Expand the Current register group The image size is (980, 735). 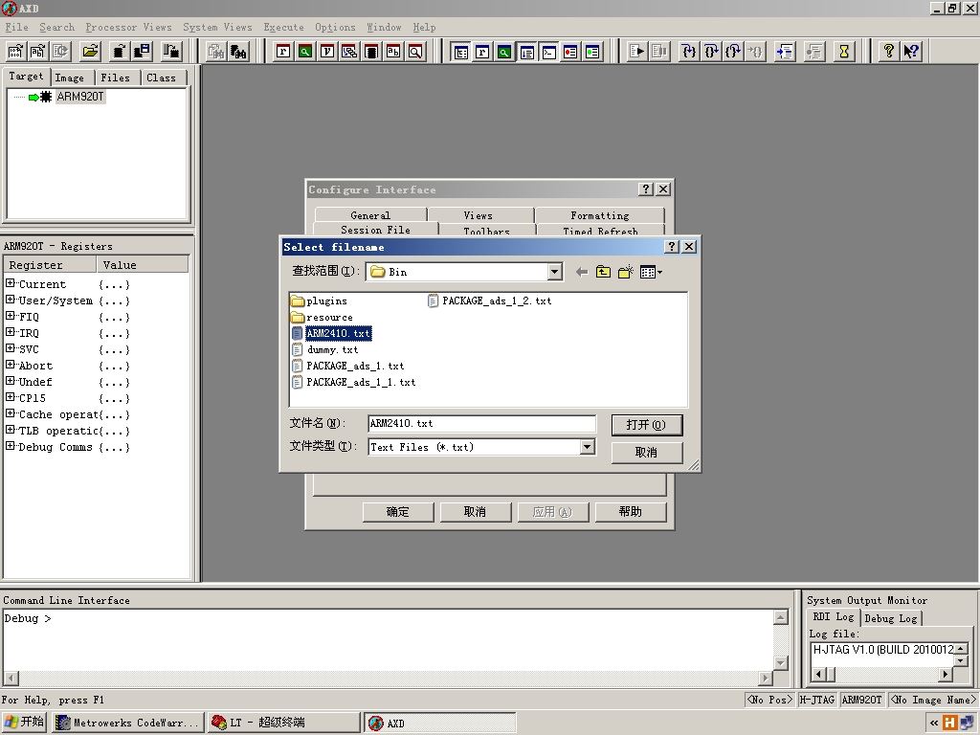click(x=10, y=283)
